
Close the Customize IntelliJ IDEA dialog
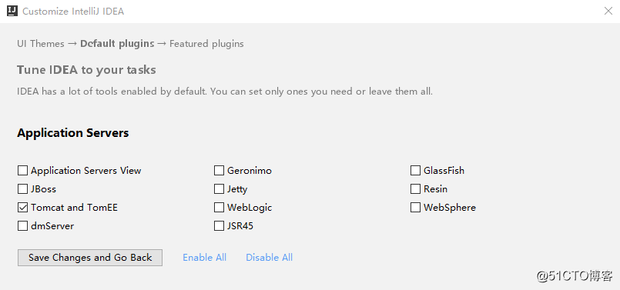608,11
